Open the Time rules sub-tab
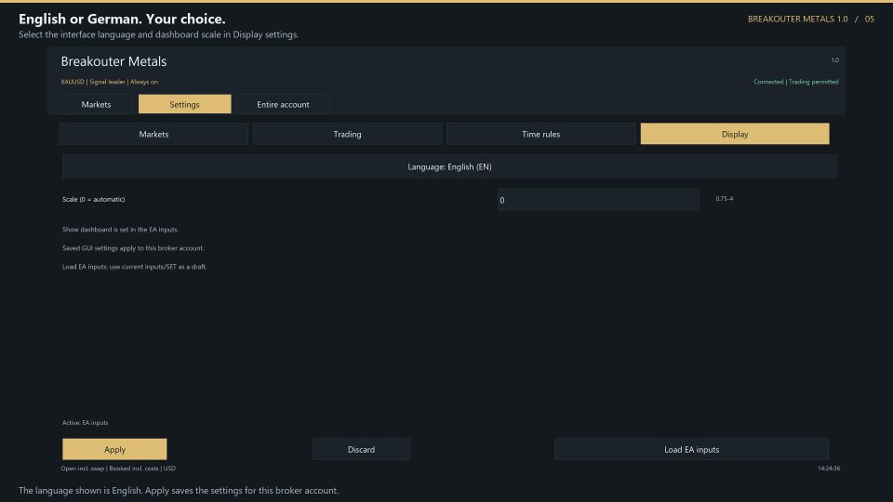Image resolution: width=893 pixels, height=502 pixels. point(541,134)
